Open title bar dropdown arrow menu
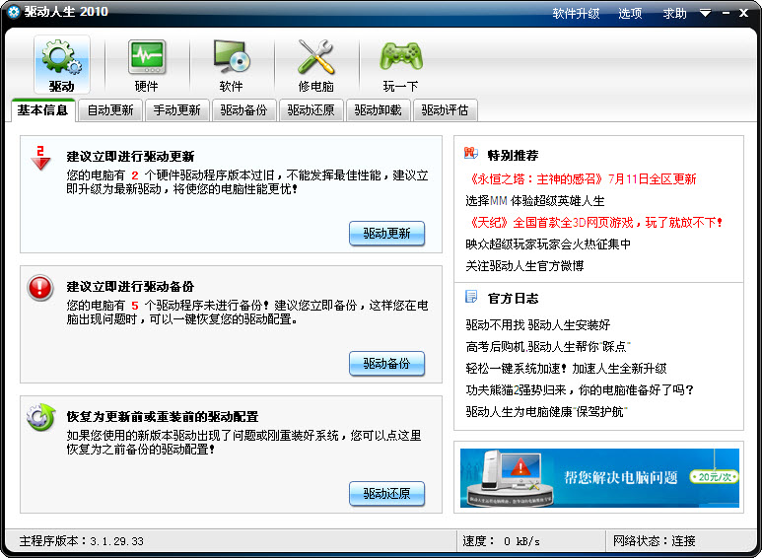 pyautogui.click(x=705, y=13)
